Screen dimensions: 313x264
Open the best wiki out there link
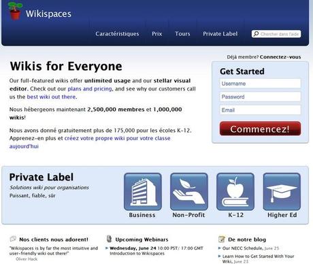(51, 97)
